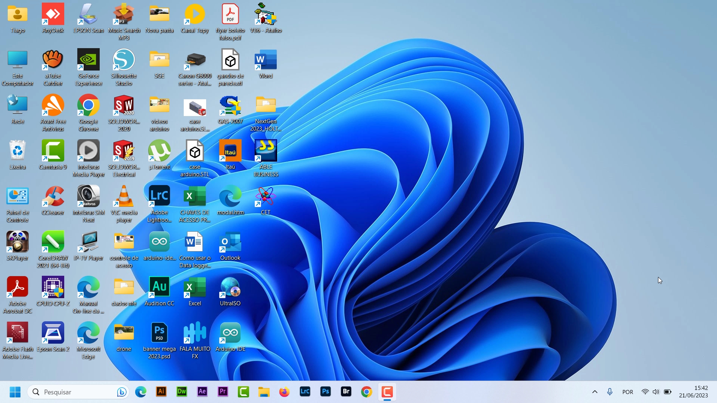
Task: Select the CCleaner desktop icon
Action: [53, 201]
